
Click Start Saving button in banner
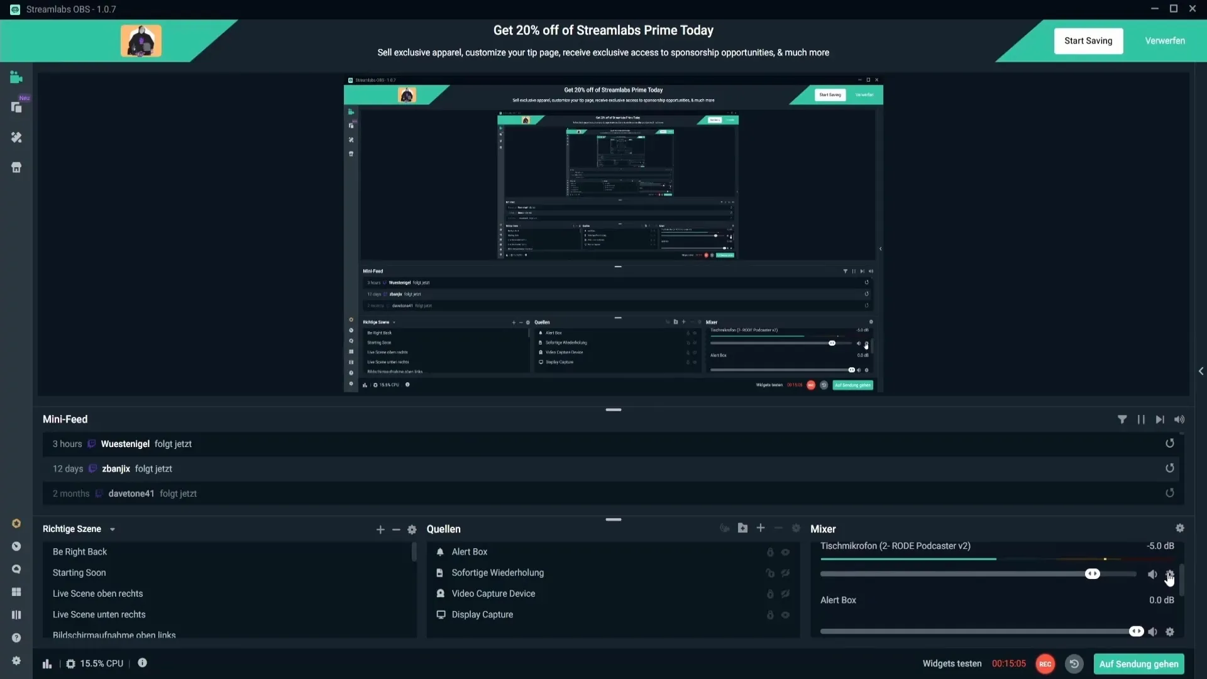[x=1088, y=41]
